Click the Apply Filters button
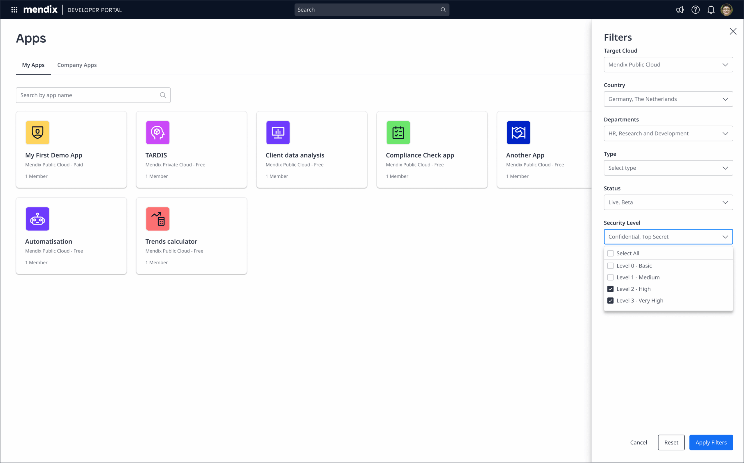 click(711, 442)
